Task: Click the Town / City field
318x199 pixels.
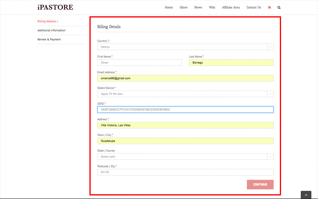Action: click(x=185, y=141)
